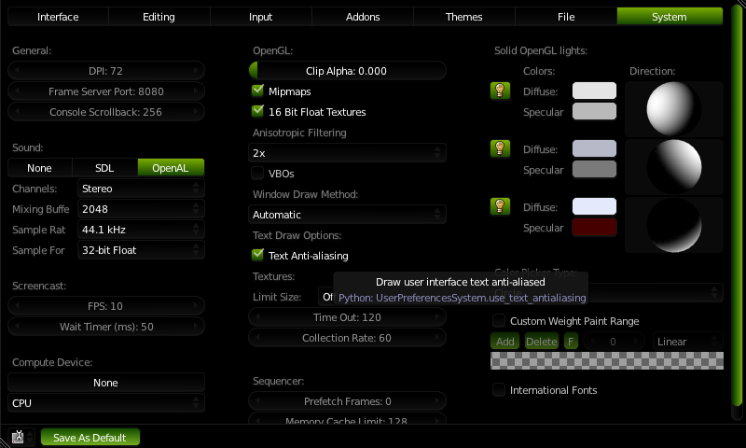Toggle the third OpenGL light bulb icon
The height and width of the screenshot is (448, 746).
click(500, 206)
